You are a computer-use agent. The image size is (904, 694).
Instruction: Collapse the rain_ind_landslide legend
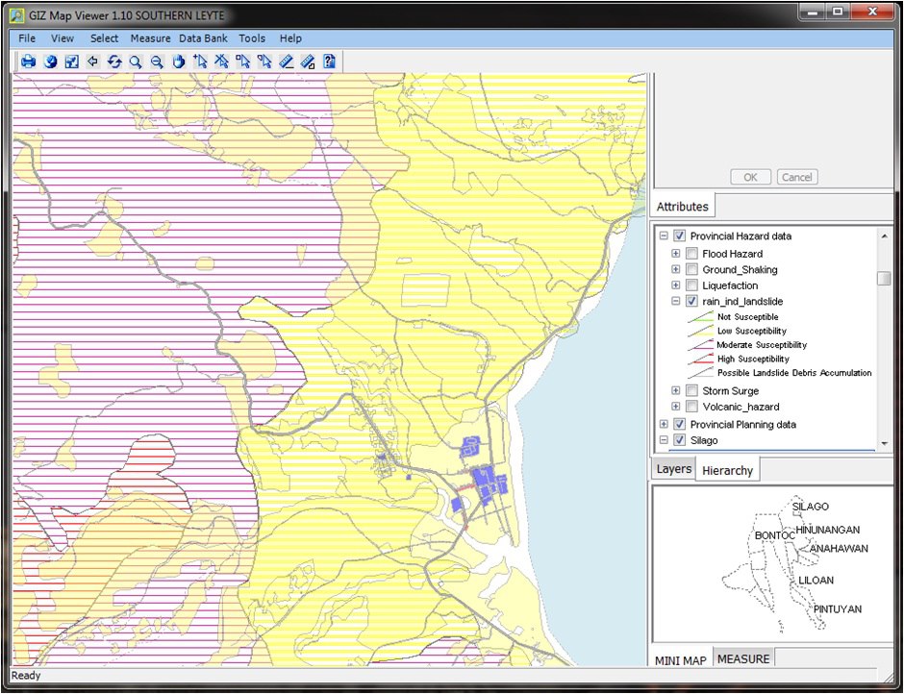click(x=676, y=301)
